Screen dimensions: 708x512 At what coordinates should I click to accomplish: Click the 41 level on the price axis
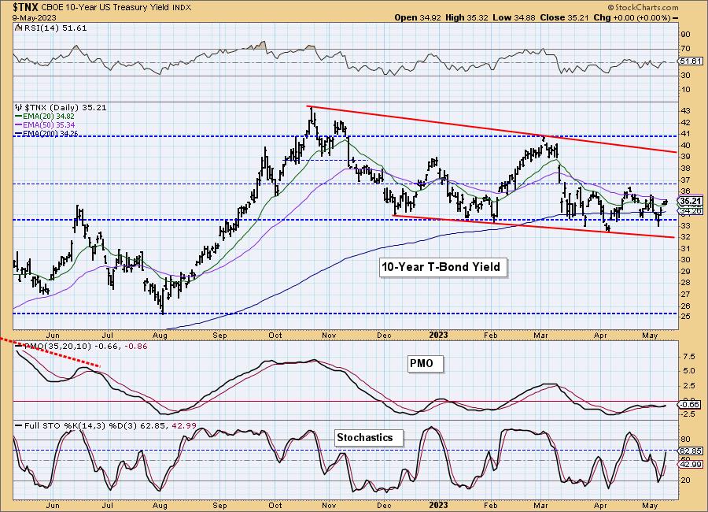[x=685, y=134]
